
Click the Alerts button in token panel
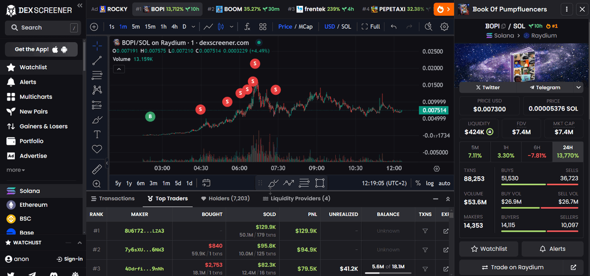[x=552, y=249]
